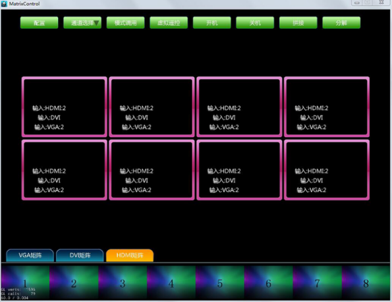The width and height of the screenshot is (392, 302).
Task: Click the 模式调用 button
Action: click(125, 23)
